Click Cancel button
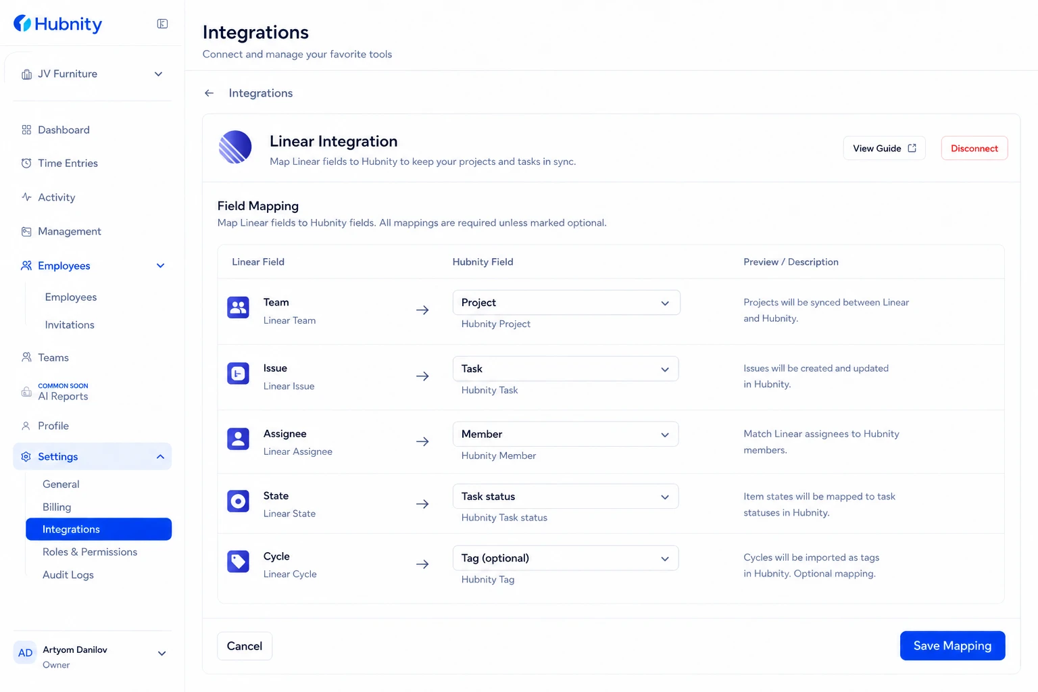The image size is (1038, 692). (245, 646)
